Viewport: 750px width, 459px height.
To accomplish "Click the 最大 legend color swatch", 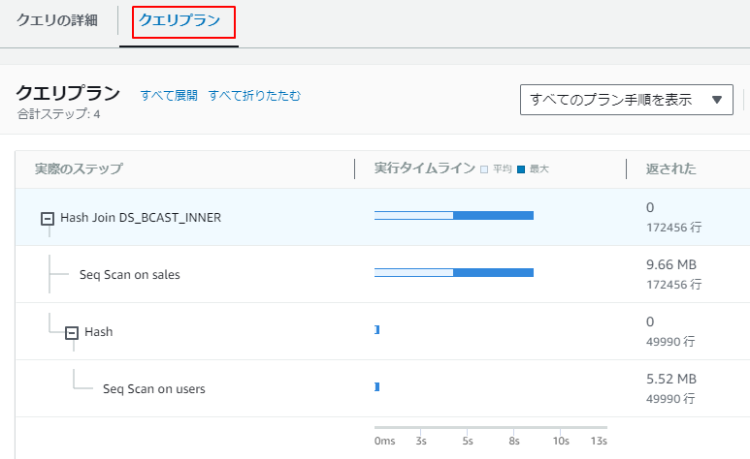I will pyautogui.click(x=521, y=169).
